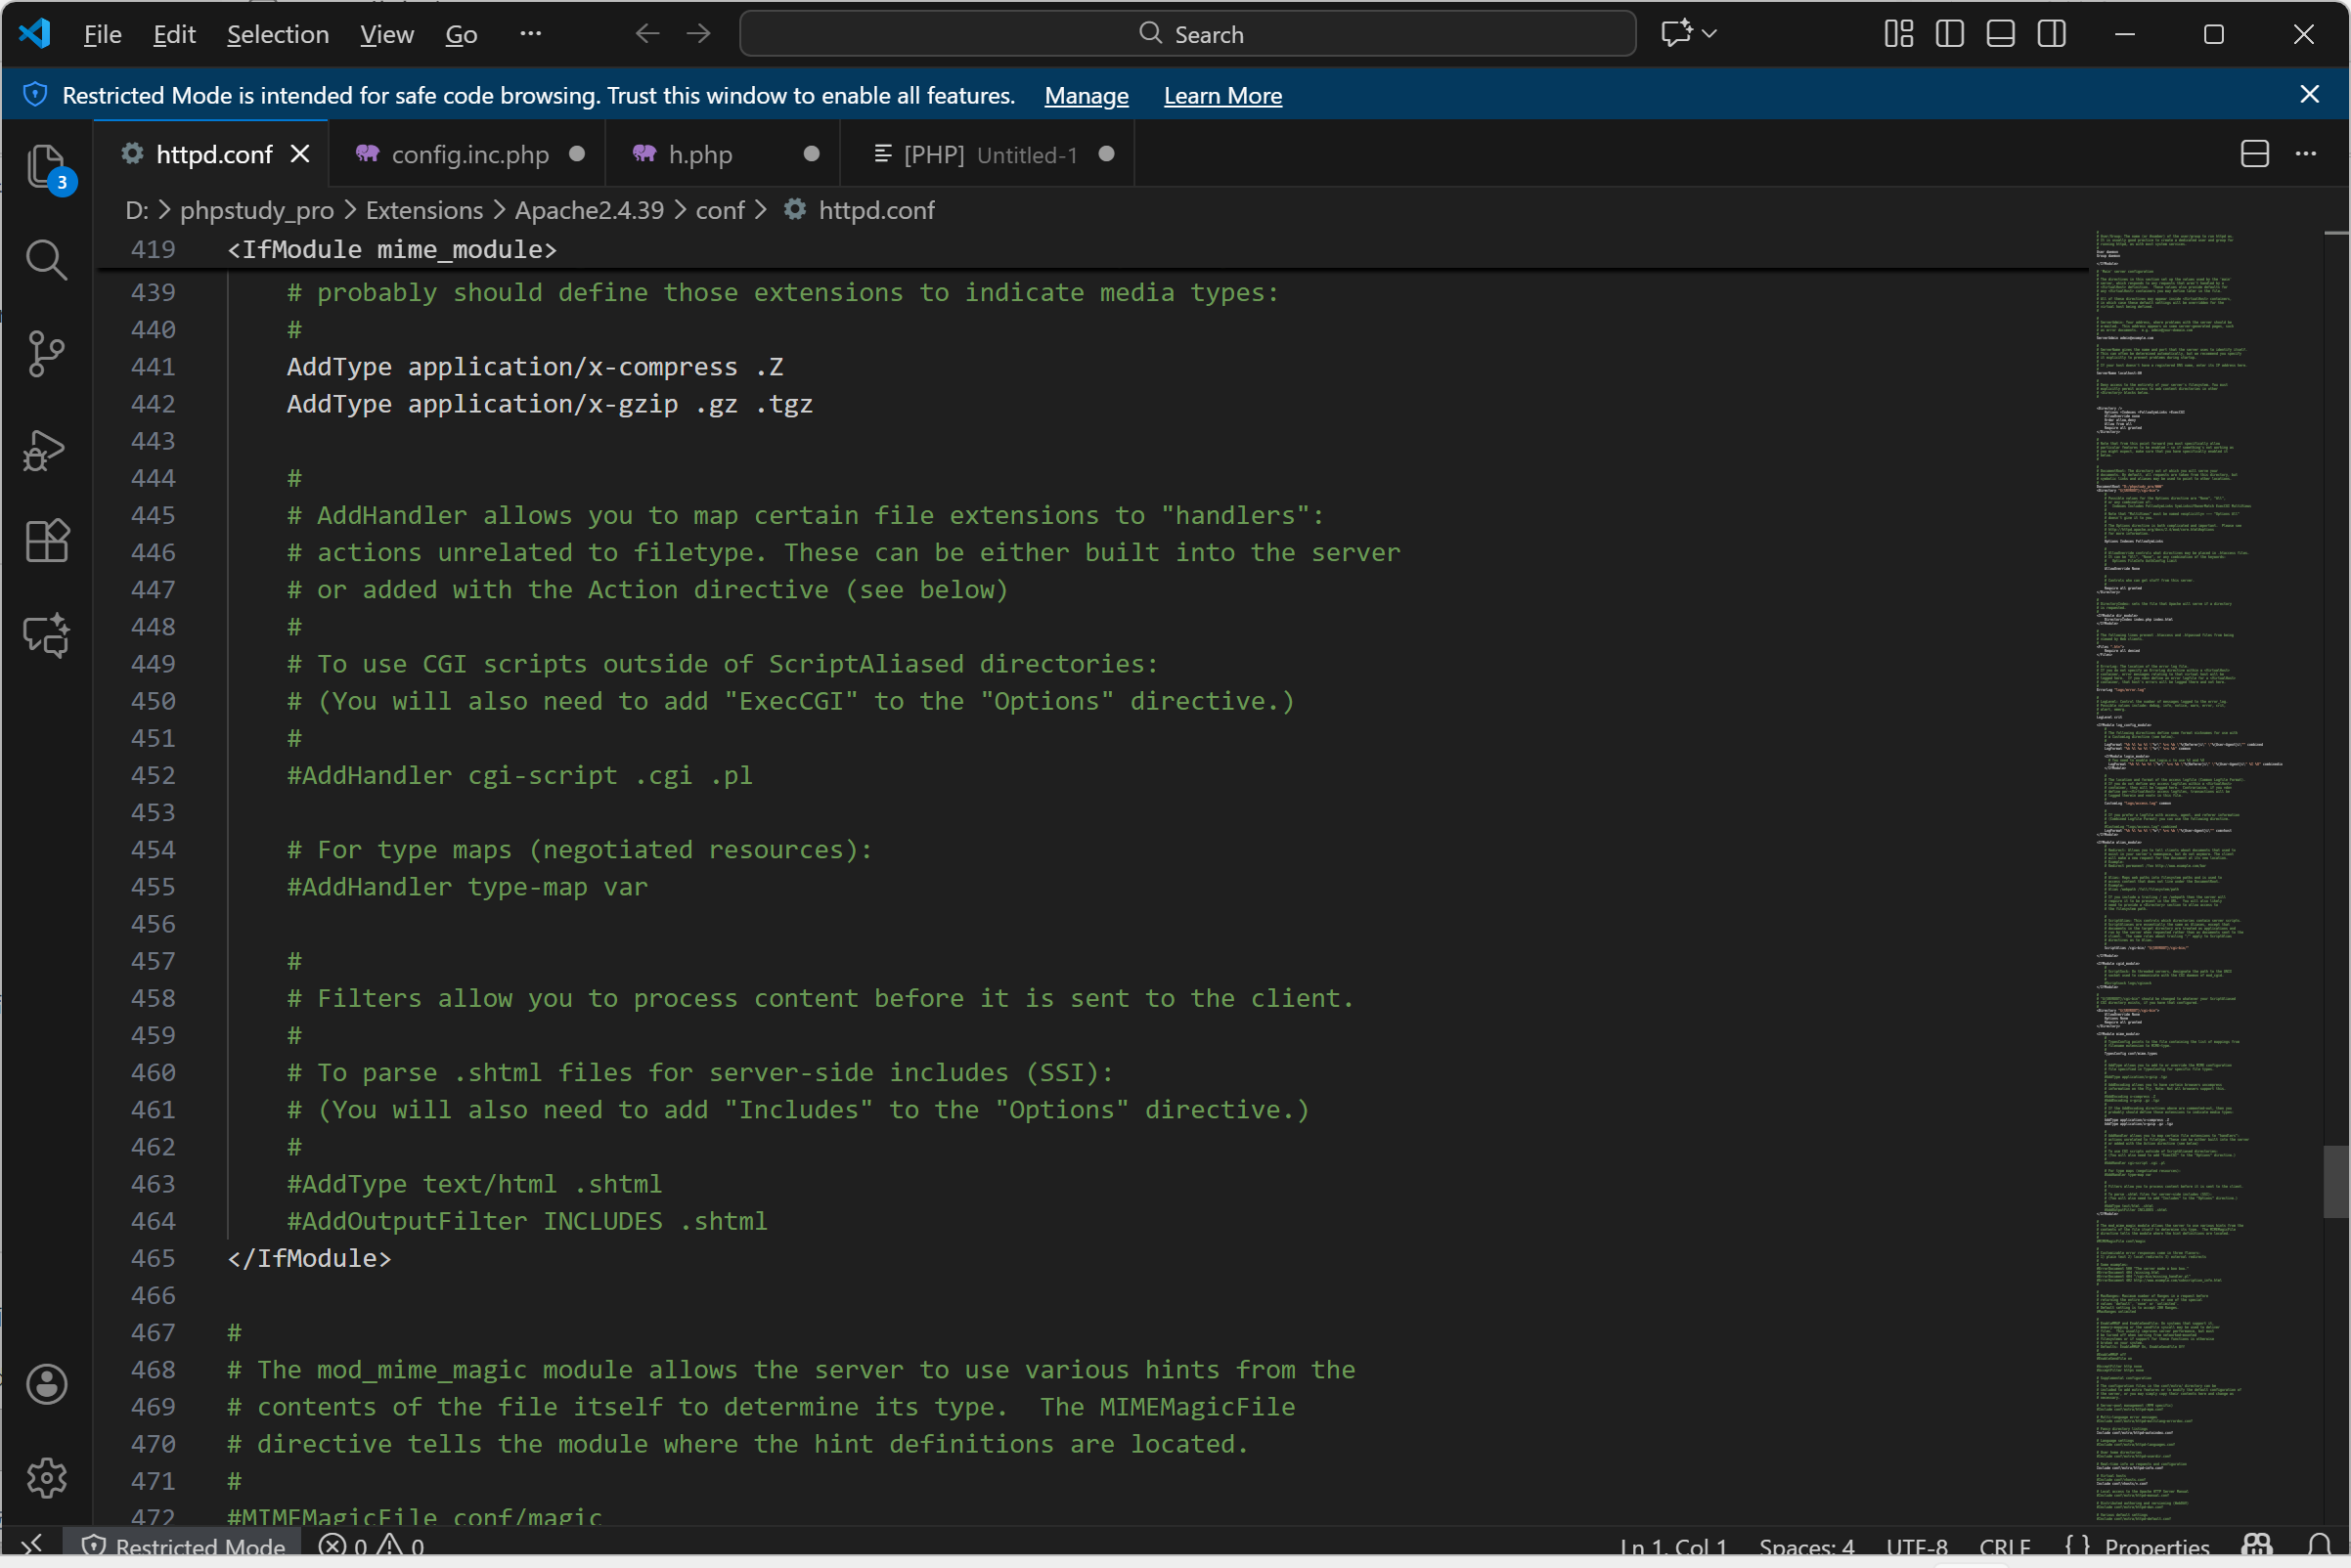Toggle the bottom Panel
The image size is (2351, 1568).
click(2000, 34)
